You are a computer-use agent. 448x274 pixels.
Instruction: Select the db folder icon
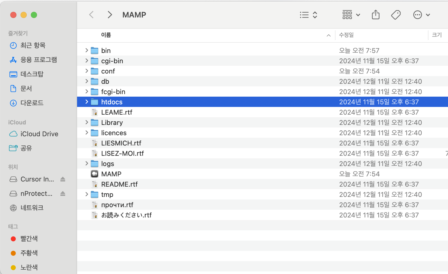coord(95,81)
